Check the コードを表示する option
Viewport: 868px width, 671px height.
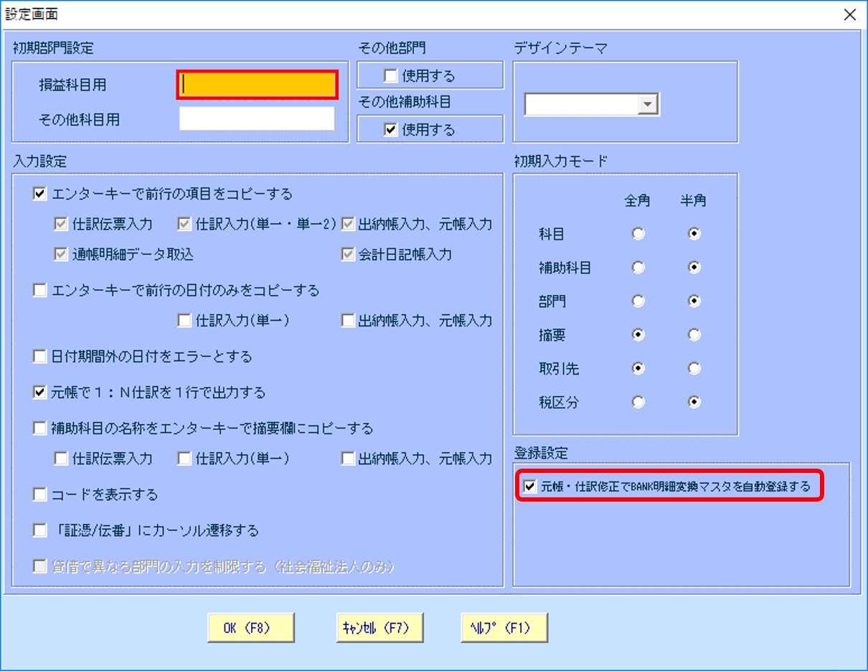[39, 494]
